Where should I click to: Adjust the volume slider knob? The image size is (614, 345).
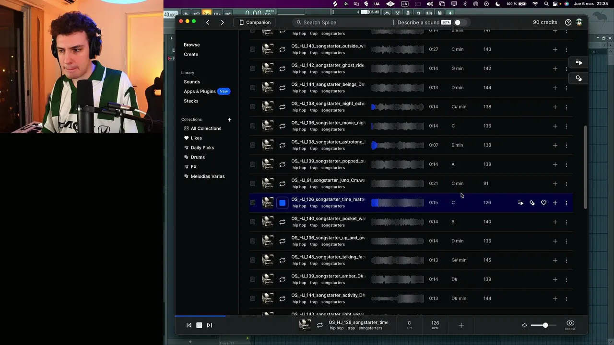[x=545, y=325]
